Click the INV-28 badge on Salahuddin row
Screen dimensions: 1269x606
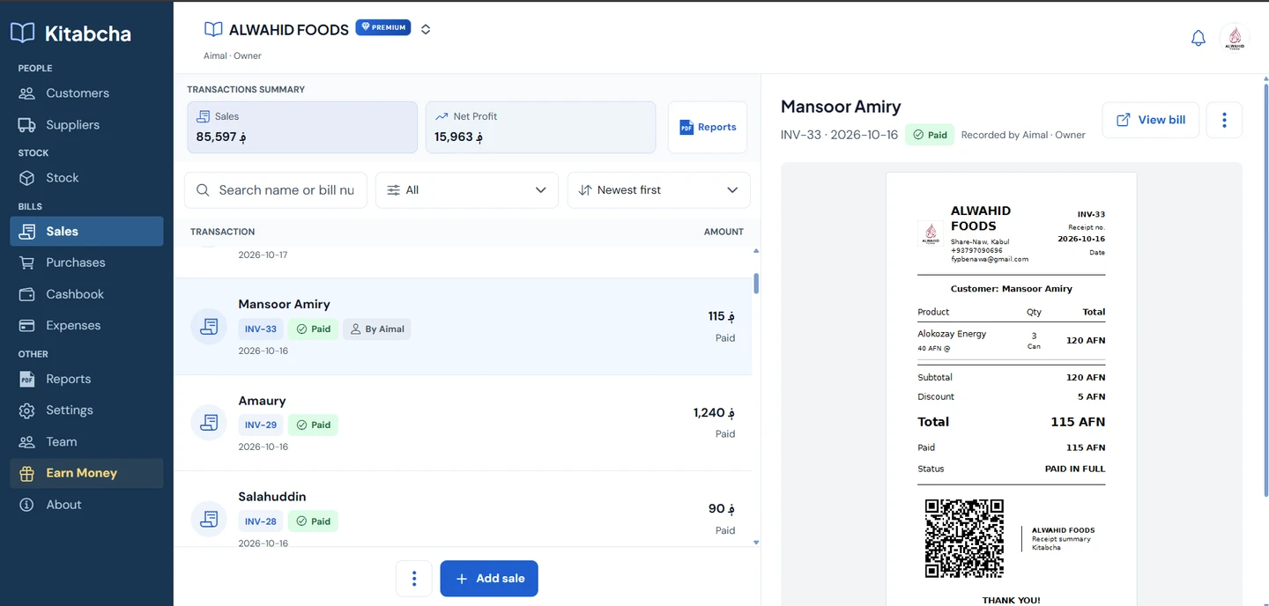coord(261,521)
